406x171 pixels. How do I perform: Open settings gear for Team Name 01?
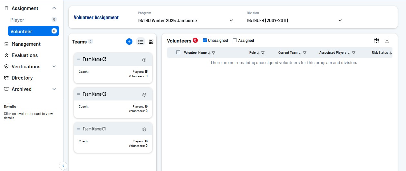point(144,129)
